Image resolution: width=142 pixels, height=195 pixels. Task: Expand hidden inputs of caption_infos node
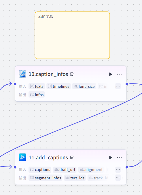[x=118, y=86]
